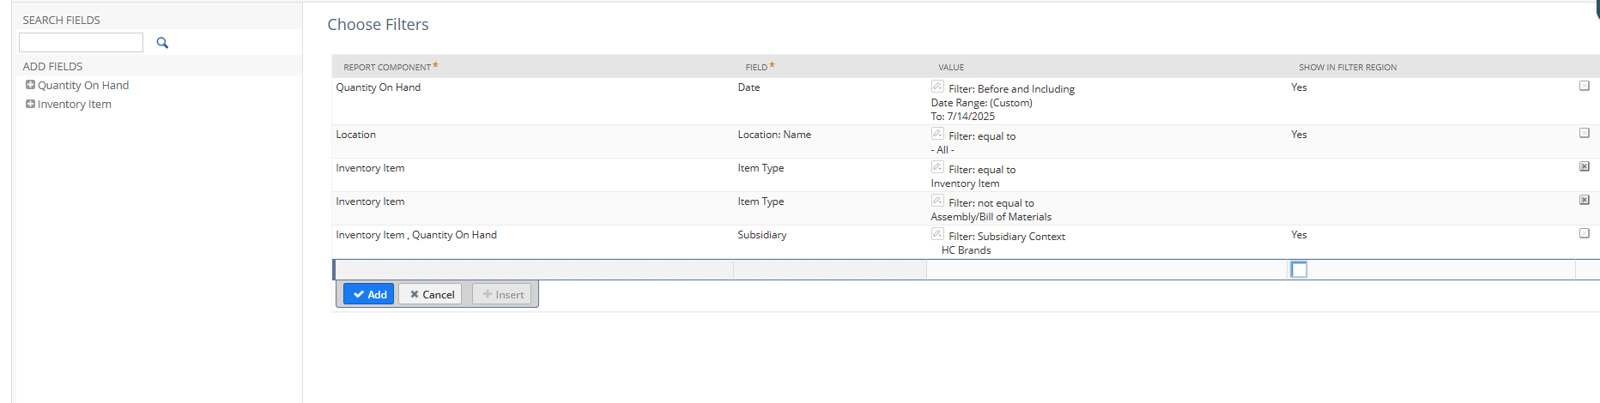Screen dimensions: 1600x403
Task: Click the Cancel button
Action: tap(431, 294)
